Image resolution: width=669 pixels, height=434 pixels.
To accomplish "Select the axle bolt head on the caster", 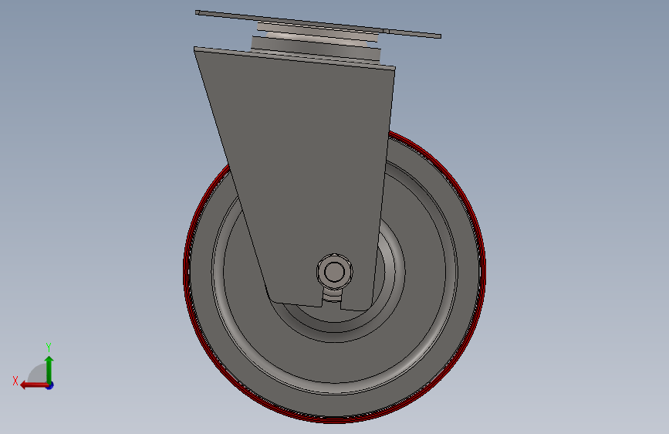I will (x=335, y=272).
